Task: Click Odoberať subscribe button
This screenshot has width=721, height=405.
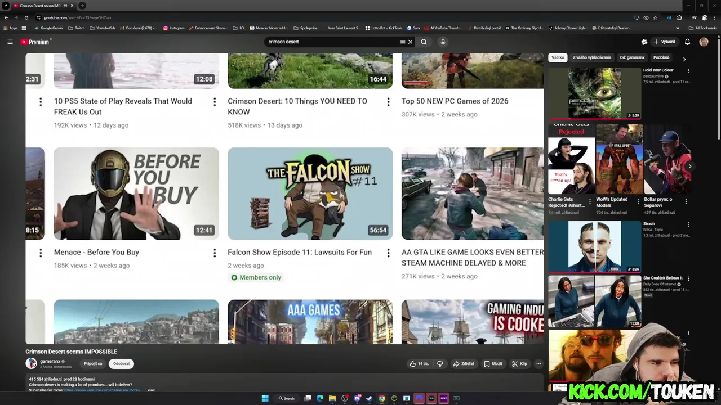Action: pos(121,364)
